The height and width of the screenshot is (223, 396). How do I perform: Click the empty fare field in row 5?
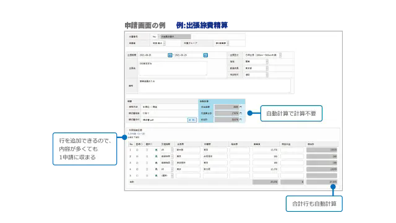(x=265, y=175)
